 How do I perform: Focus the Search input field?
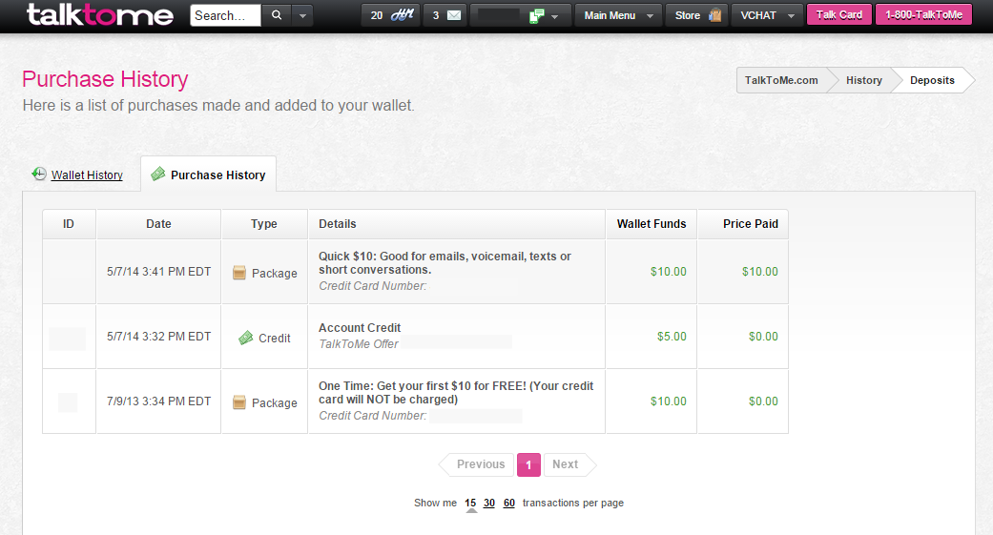click(x=225, y=15)
